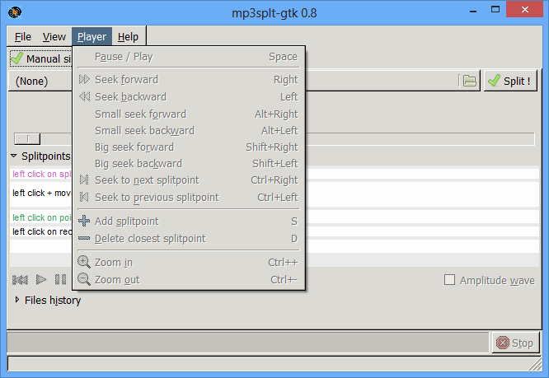Select Big seek backward entry

(x=189, y=163)
